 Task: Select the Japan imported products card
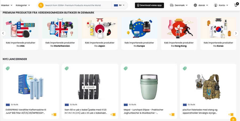coord(99,33)
